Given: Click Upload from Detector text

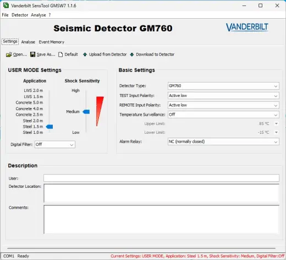Looking at the screenshot, I should click(x=108, y=55).
